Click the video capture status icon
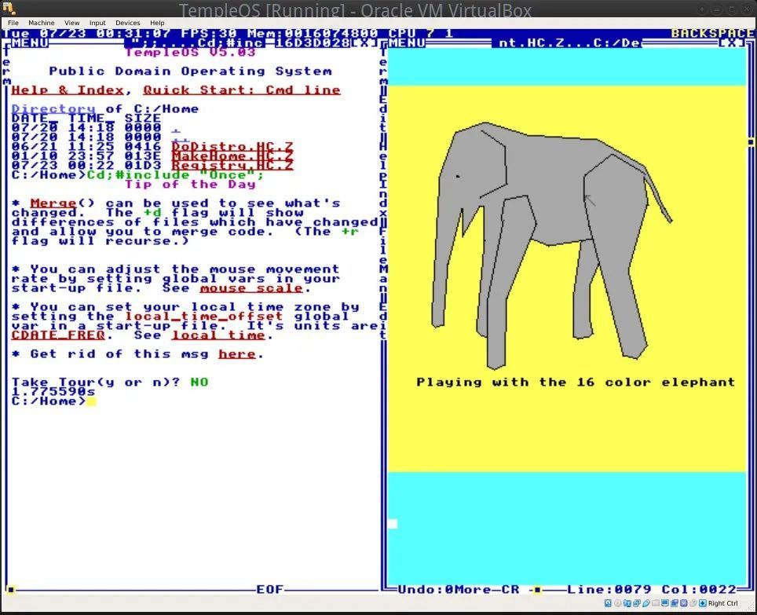The image size is (757, 615). point(675,603)
